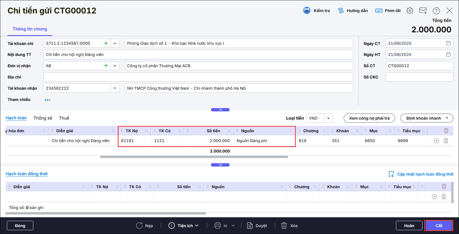The image size is (459, 234).
Task: Click Xem công nợ phải trả button
Action: [x=369, y=118]
